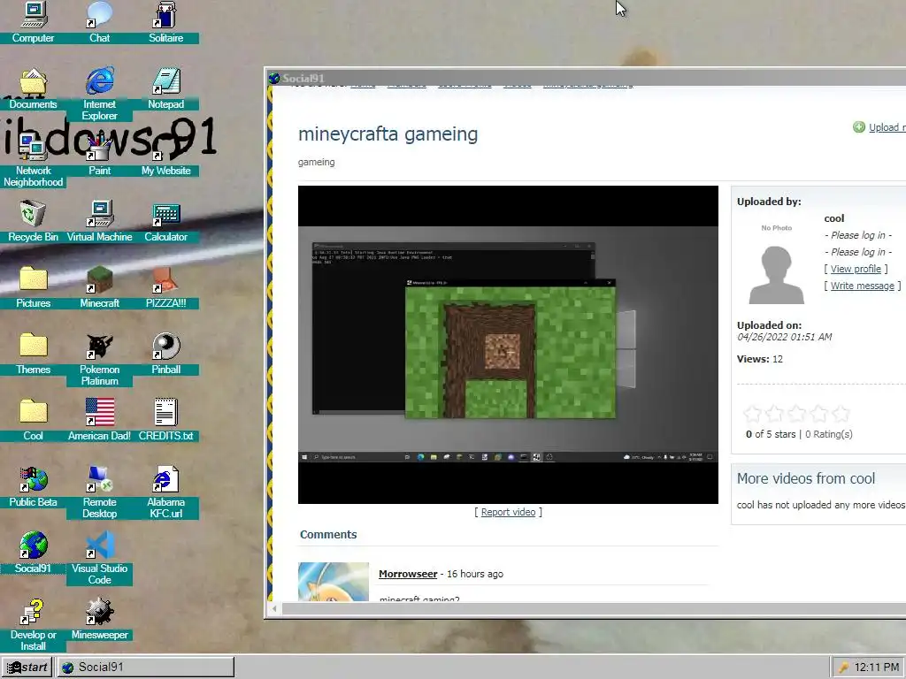Launch Internet Explorer from desktop
This screenshot has height=679, width=906.
pos(99,94)
